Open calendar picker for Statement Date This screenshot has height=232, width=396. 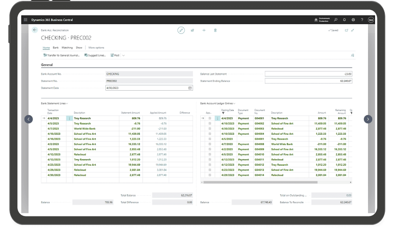click(190, 88)
